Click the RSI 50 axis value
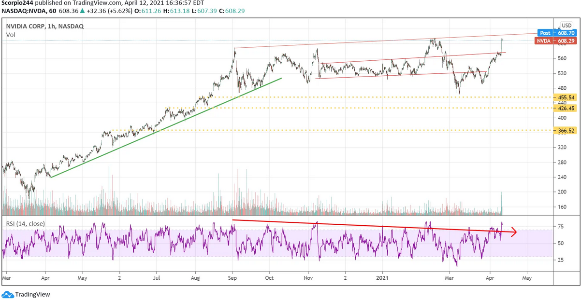Screen dimensions: 581x300 [561, 243]
